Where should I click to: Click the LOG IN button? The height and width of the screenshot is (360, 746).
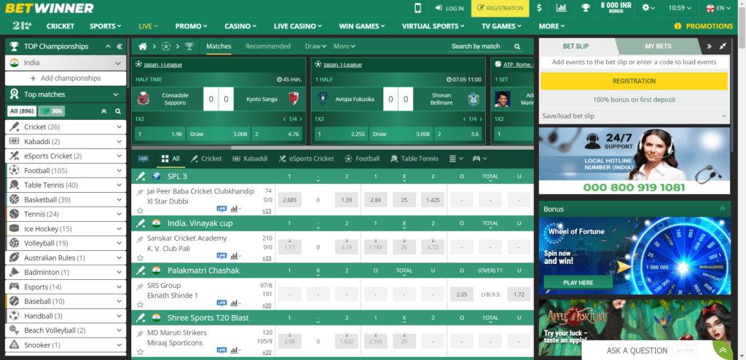449,8
